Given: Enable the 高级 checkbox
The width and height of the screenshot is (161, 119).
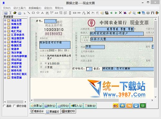Looking at the screenshot, I should click(x=4, y=106).
